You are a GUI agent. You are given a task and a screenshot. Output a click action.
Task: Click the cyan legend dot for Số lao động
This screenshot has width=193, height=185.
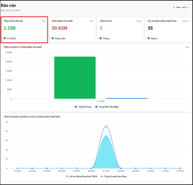click(67, 176)
